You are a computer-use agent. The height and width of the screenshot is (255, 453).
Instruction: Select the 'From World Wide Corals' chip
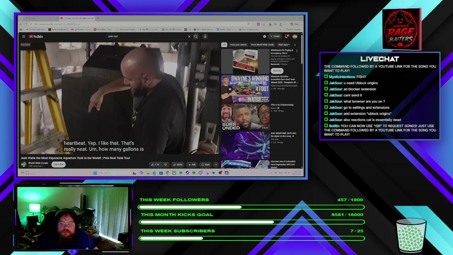pos(262,45)
